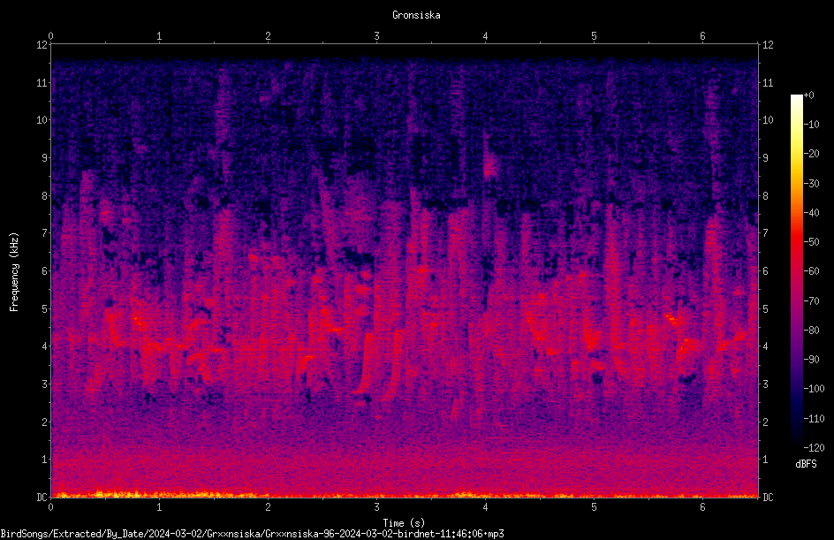Click the -120 label on color scale
Image resolution: width=834 pixels, height=540 pixels.
click(x=814, y=447)
